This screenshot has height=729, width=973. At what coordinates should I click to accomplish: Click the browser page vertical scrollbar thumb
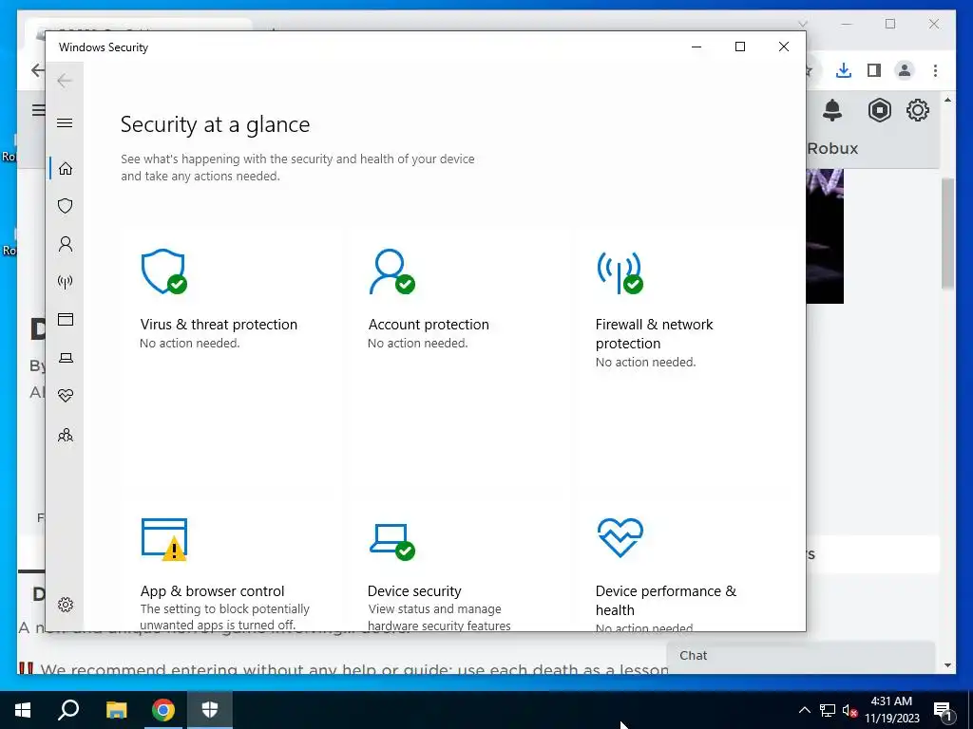947,234
